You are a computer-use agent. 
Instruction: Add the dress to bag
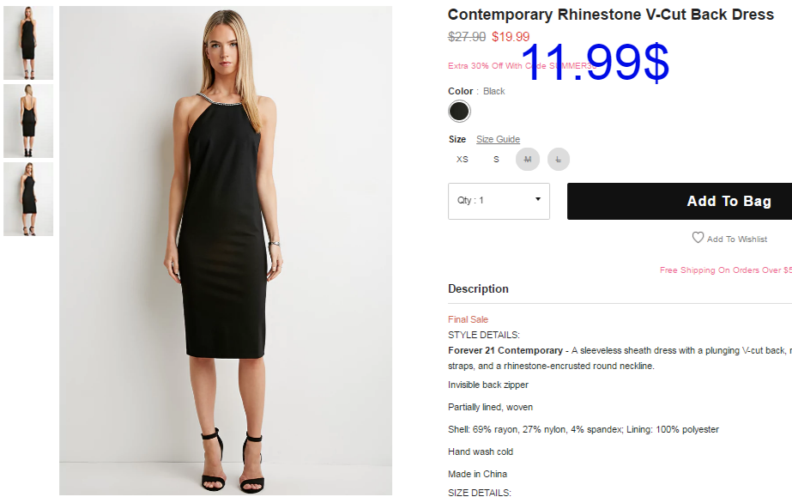[680, 201]
